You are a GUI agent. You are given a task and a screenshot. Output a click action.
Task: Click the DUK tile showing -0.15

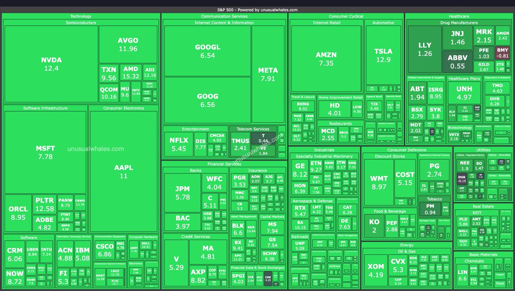coord(461,179)
